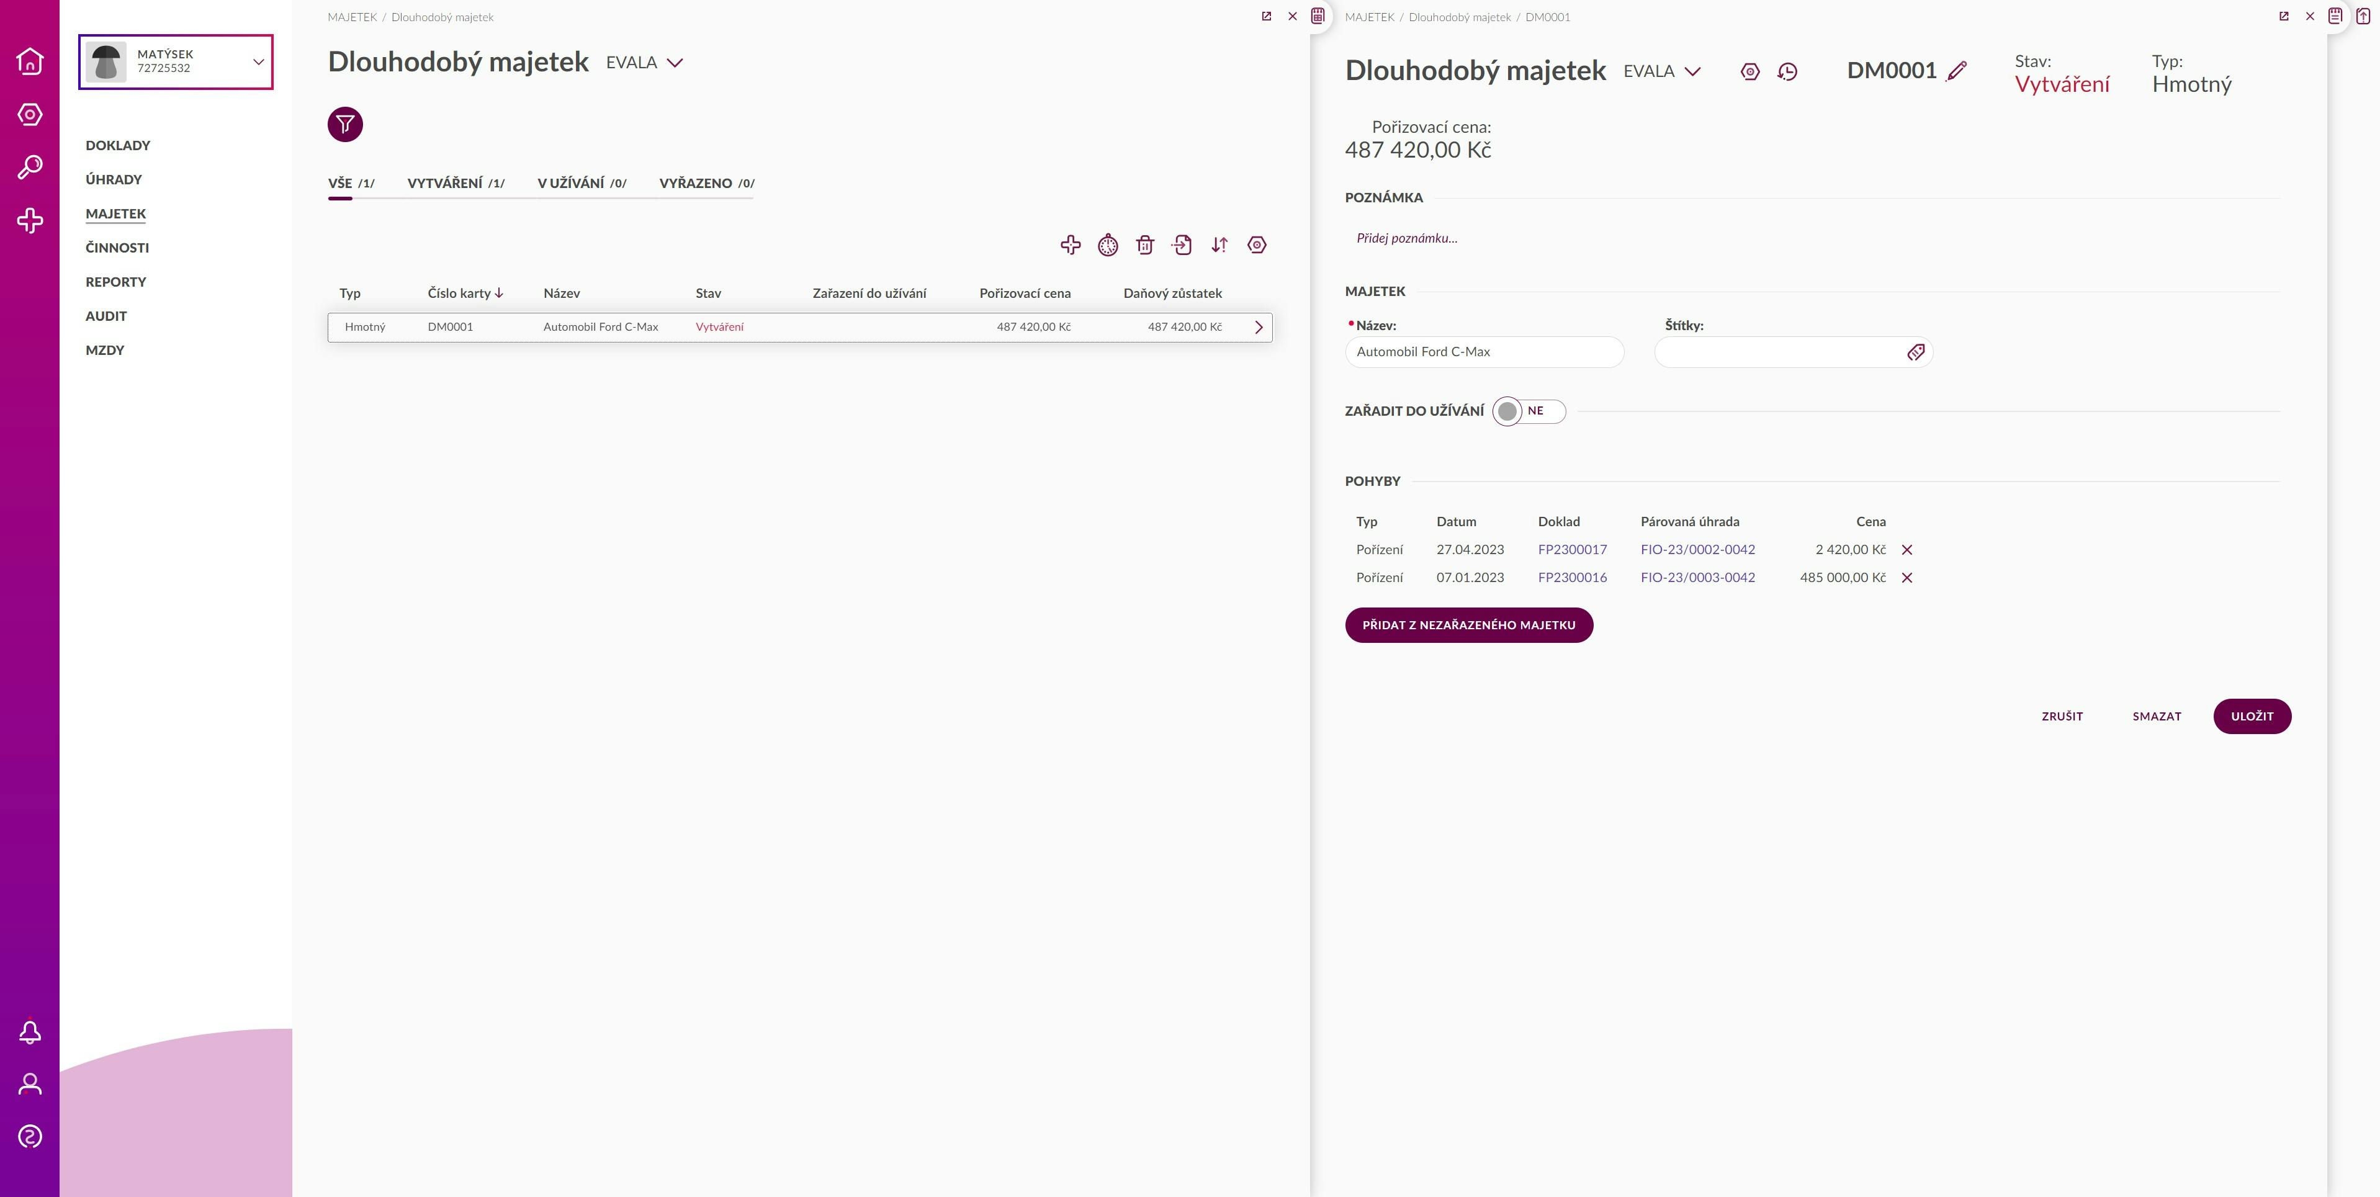Click the SMAZAT button
The image size is (2380, 1197).
click(x=2157, y=717)
